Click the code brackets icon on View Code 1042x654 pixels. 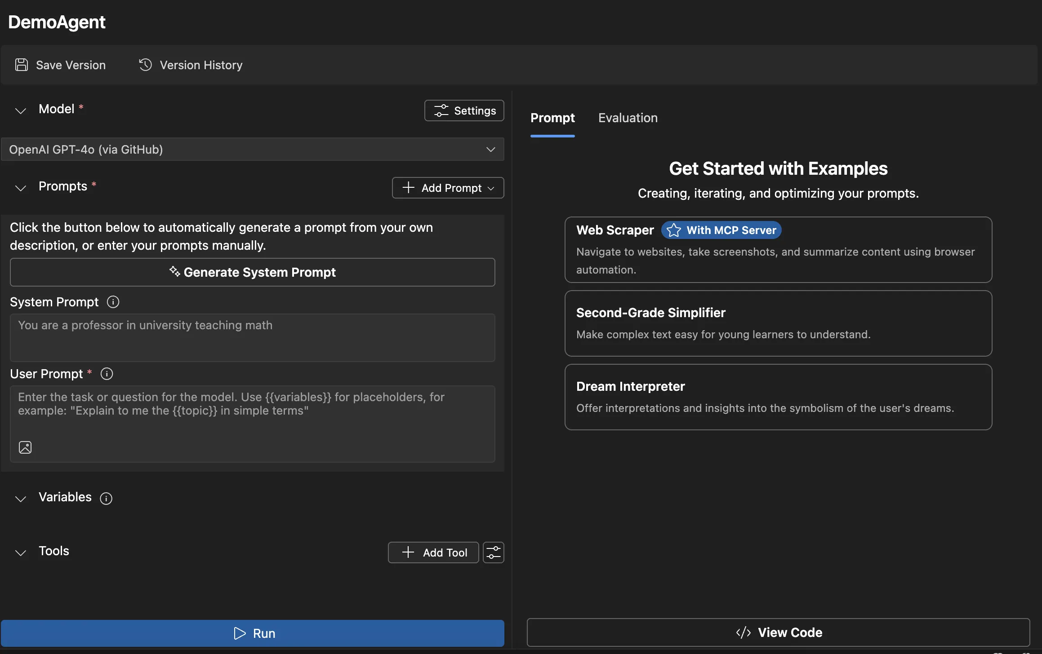point(744,632)
